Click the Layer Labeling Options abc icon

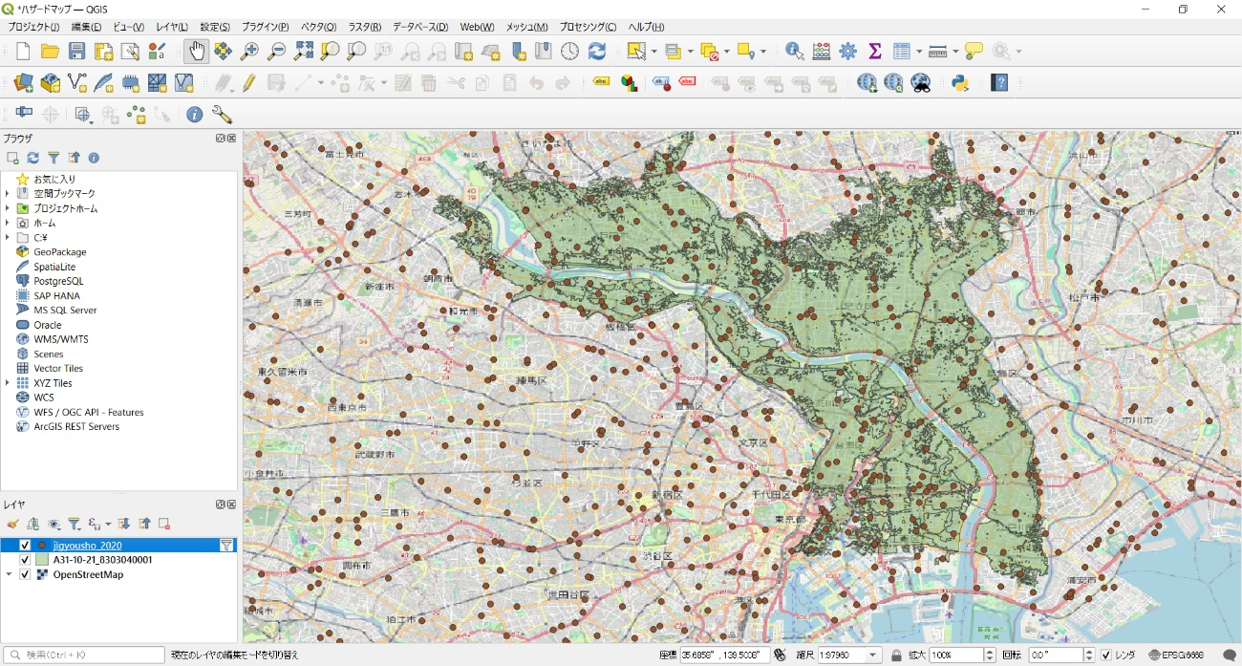coord(601,83)
